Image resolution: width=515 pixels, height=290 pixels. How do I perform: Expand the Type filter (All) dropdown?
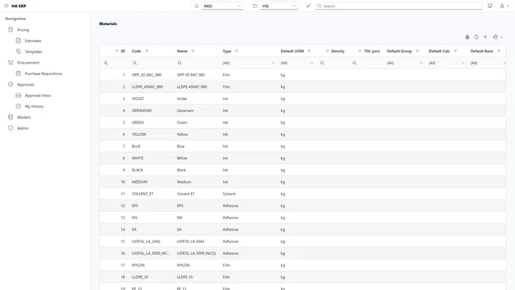249,63
